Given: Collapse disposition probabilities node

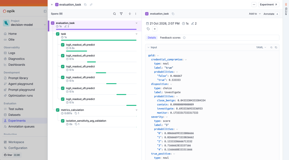Looking at the screenshot, I should (177, 96).
